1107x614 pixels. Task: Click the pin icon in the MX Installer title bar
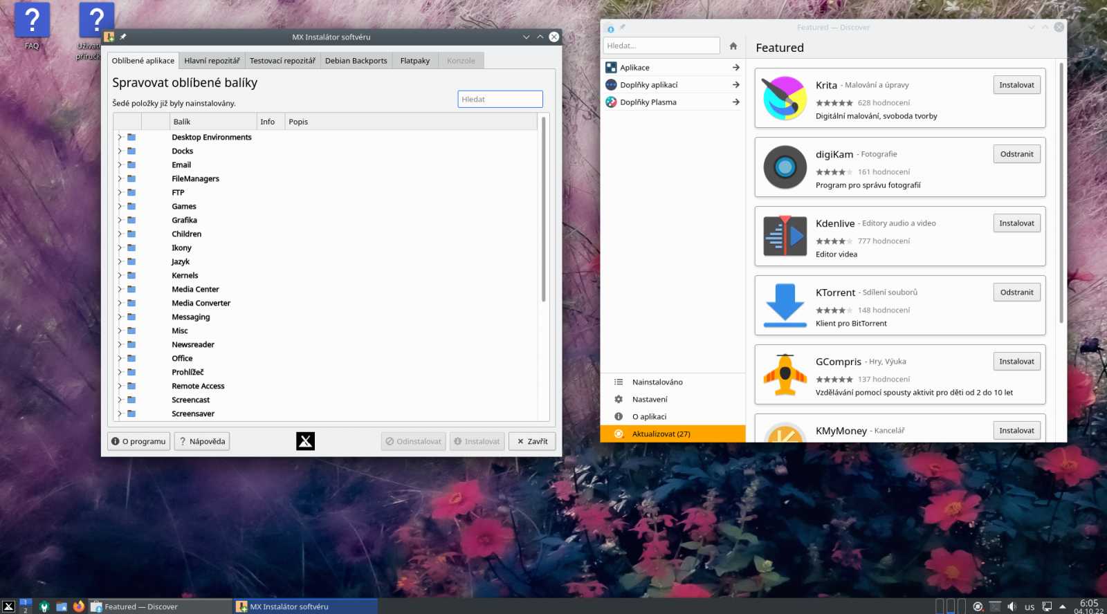123,37
